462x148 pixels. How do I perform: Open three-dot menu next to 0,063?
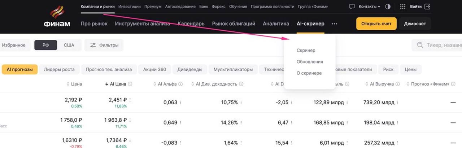tap(180, 103)
